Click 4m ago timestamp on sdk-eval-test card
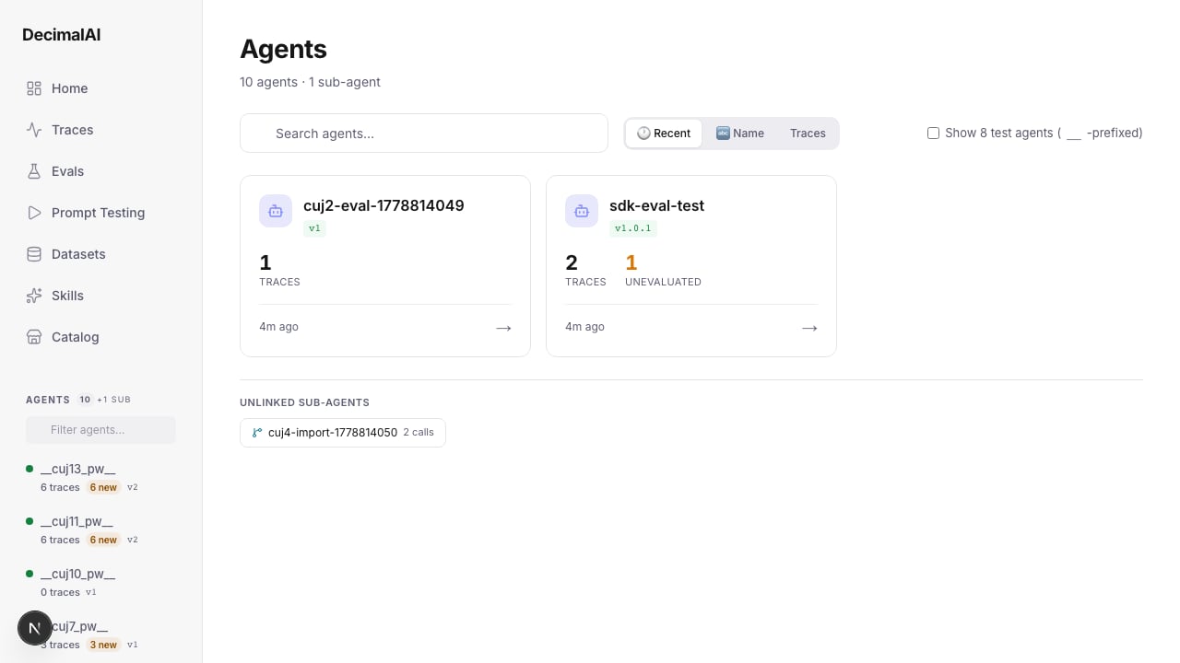This screenshot has width=1180, height=663. pos(584,327)
